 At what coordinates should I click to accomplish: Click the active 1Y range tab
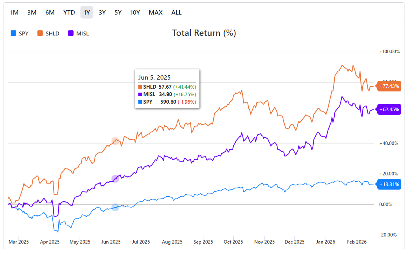coord(87,12)
